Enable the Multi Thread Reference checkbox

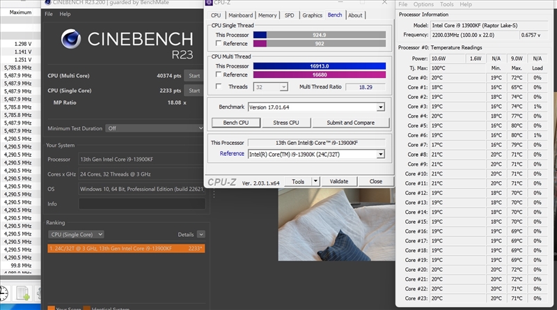pyautogui.click(x=219, y=75)
